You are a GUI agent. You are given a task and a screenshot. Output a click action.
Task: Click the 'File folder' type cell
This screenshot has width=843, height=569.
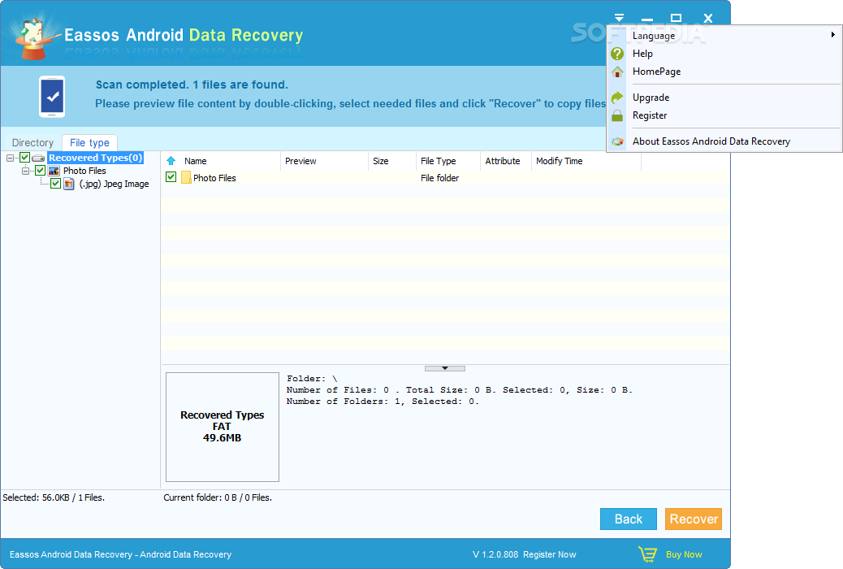point(440,178)
